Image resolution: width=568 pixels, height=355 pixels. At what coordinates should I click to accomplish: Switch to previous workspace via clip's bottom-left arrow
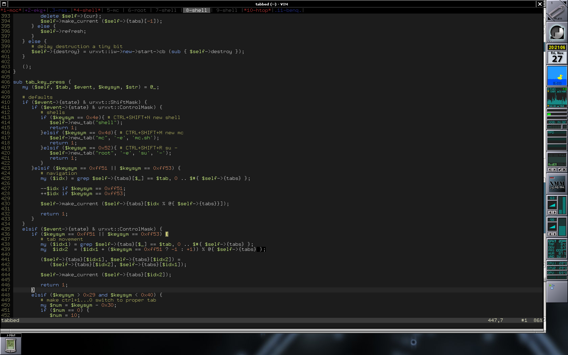coord(549,19)
